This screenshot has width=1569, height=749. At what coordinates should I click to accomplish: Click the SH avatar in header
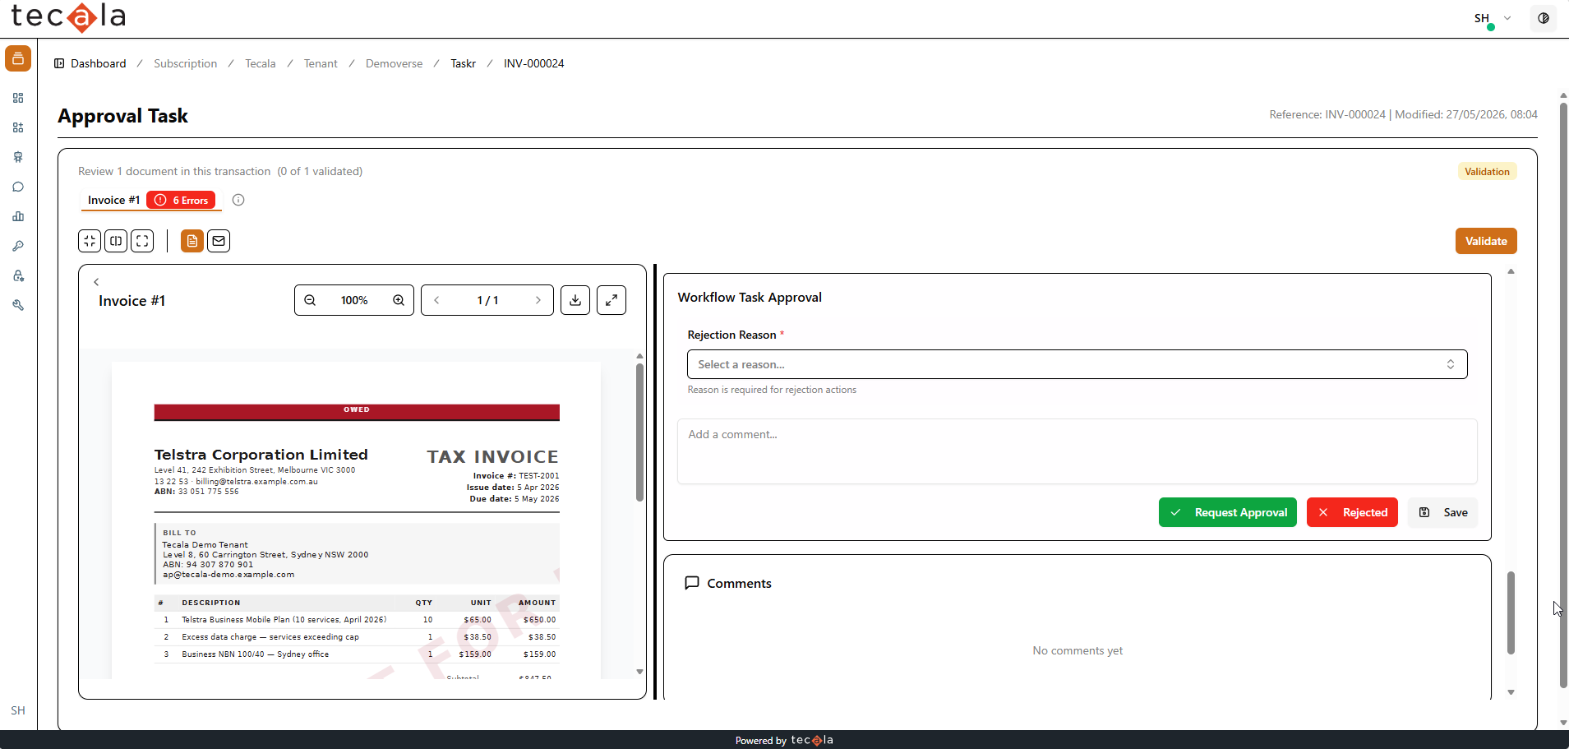1482,18
